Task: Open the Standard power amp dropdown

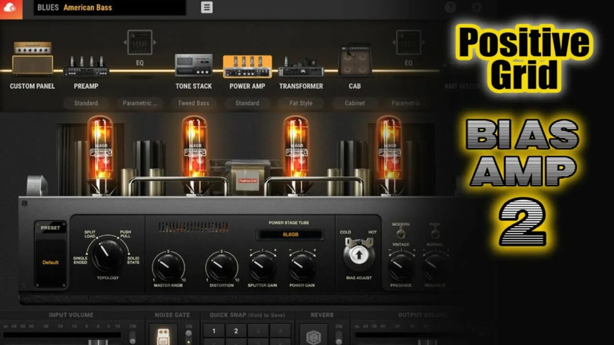Action: pos(247,103)
